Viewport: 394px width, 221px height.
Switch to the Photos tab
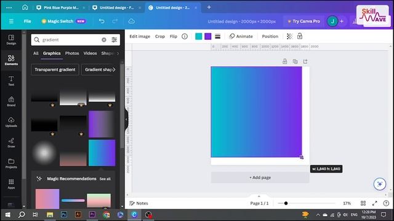(72, 53)
